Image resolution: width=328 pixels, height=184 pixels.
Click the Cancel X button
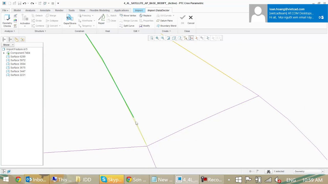[191, 19]
